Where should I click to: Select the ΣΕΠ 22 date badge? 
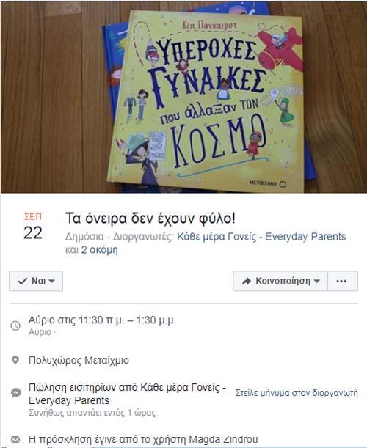(x=33, y=227)
